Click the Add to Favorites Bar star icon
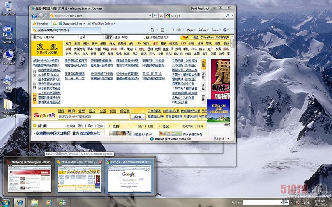The height and width of the screenshot is (207, 332). 55,23
